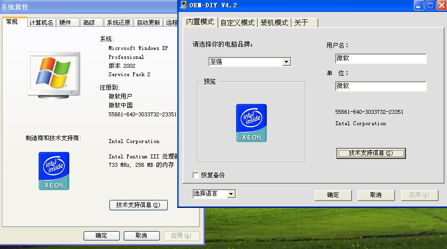The height and width of the screenshot is (249, 447).
Task: Click 应用 button in OEM-DIY window
Action: tap(420, 195)
